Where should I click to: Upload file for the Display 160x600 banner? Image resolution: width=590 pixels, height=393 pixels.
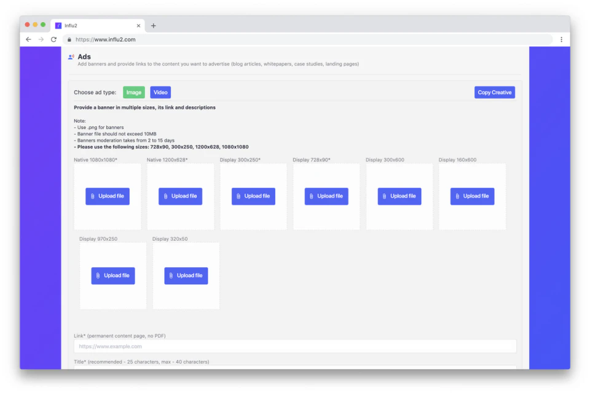click(x=472, y=196)
